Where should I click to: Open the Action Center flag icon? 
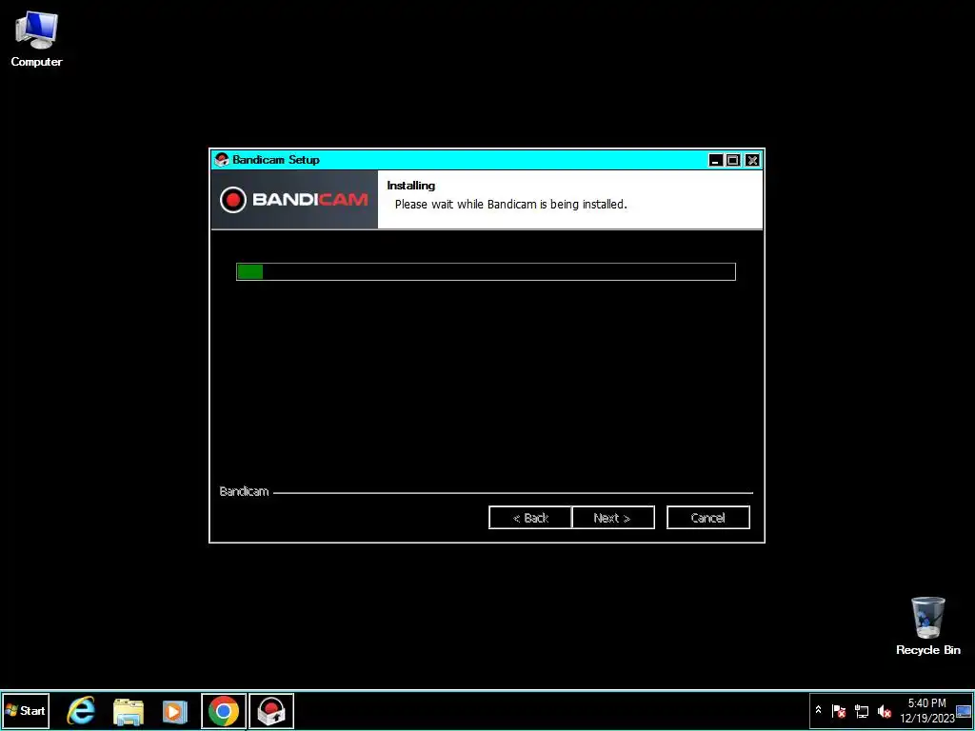[x=838, y=710]
